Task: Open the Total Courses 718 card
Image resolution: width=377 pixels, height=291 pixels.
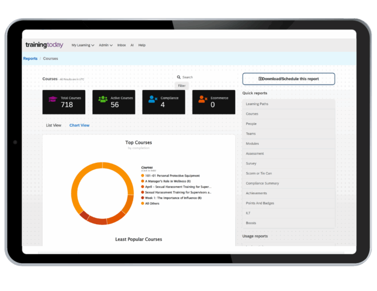Action: [x=64, y=102]
